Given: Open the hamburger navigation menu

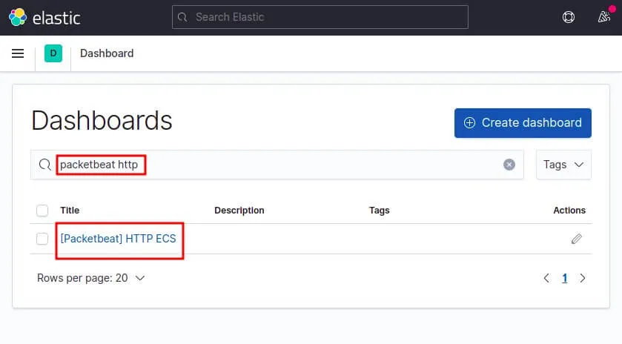Looking at the screenshot, I should (x=18, y=53).
